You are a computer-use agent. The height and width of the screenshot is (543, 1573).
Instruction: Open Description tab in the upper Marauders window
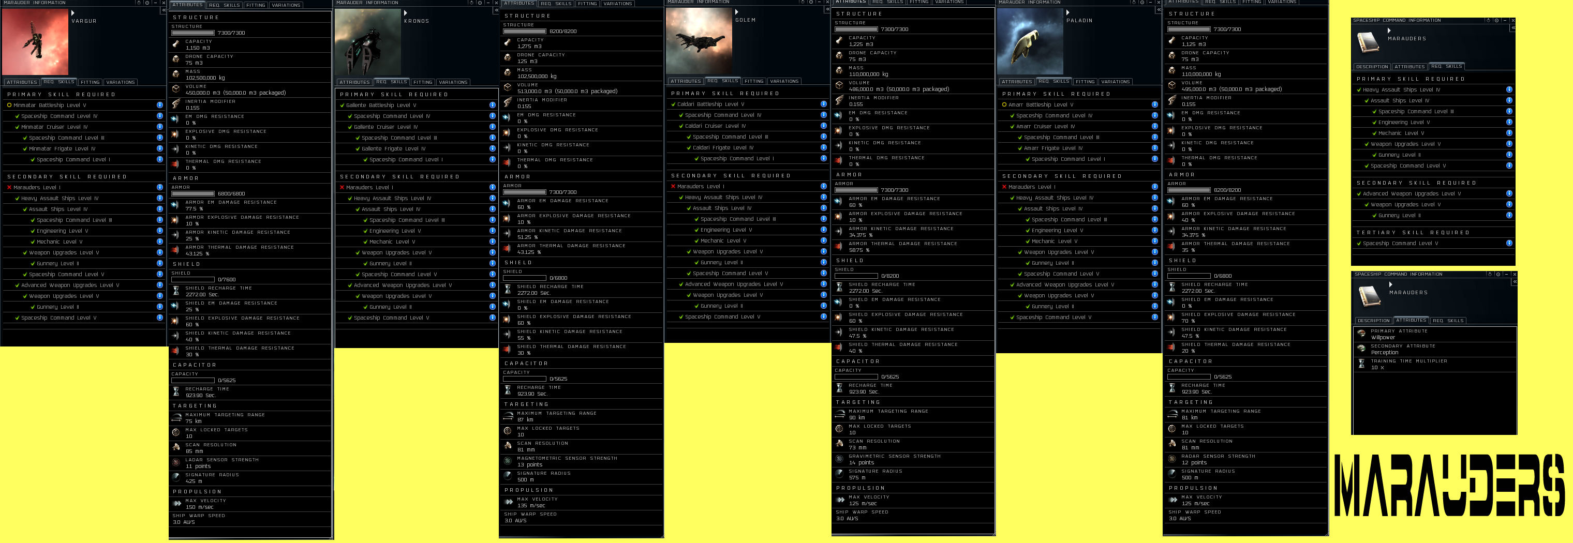coord(1372,67)
